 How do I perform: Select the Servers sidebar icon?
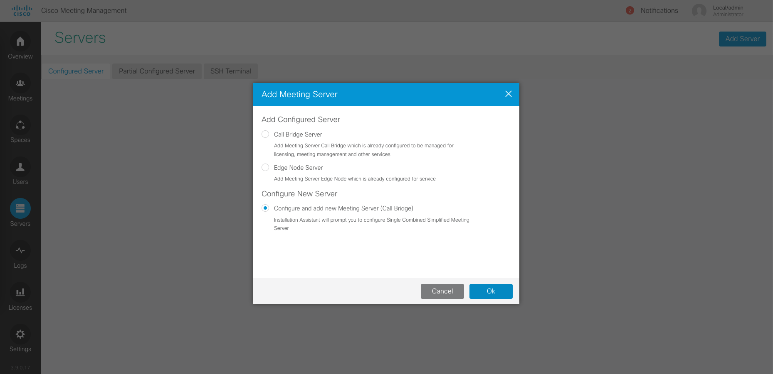coord(20,209)
